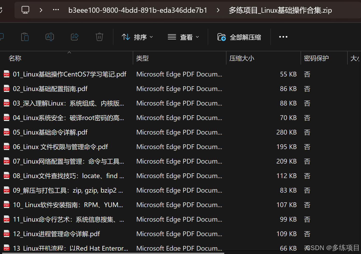Click PDF icon of 10_ Linux软件安装指南 file

tap(6, 205)
